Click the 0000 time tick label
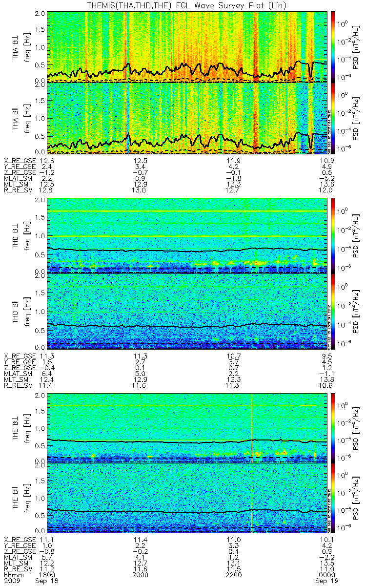 click(326, 575)
